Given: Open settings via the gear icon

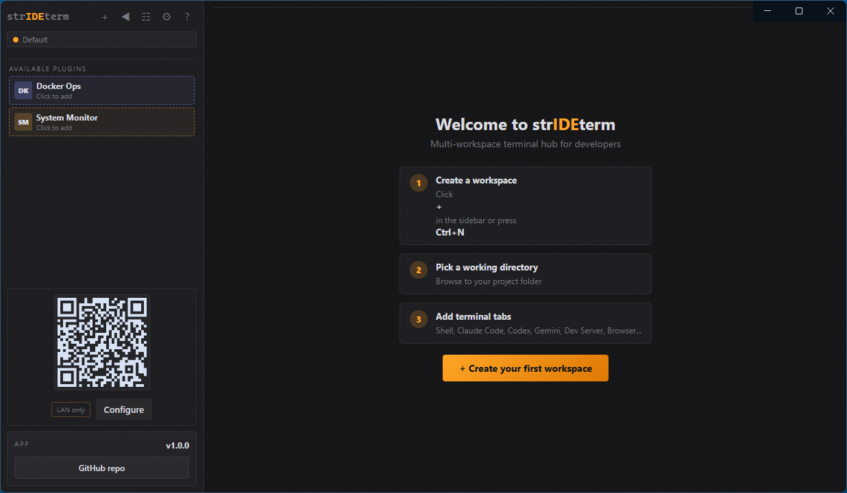Looking at the screenshot, I should pos(166,16).
